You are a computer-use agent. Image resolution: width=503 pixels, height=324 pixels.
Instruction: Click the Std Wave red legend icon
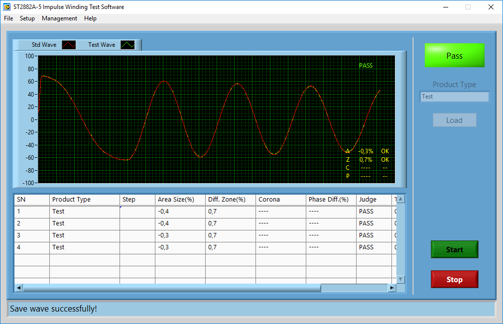[69, 45]
